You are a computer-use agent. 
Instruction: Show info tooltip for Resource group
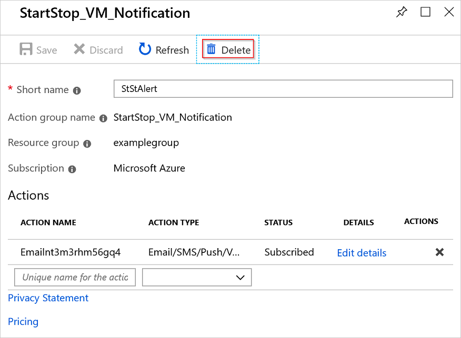coord(87,144)
